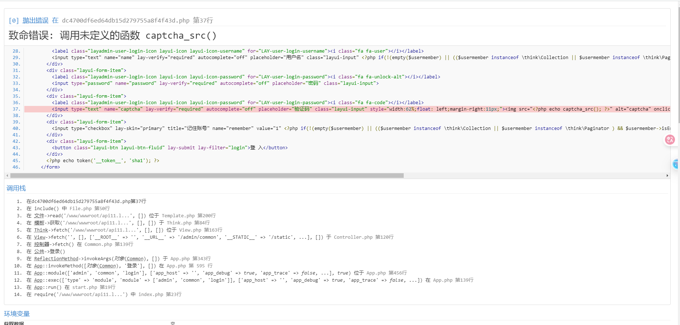Click the php echo token code line 45

(103, 161)
